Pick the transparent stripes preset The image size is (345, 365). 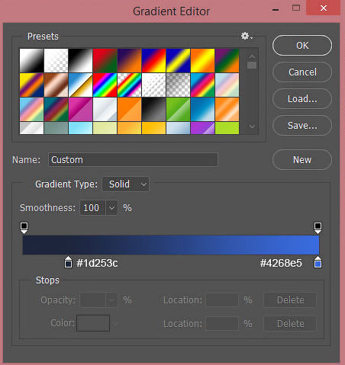coord(153,85)
